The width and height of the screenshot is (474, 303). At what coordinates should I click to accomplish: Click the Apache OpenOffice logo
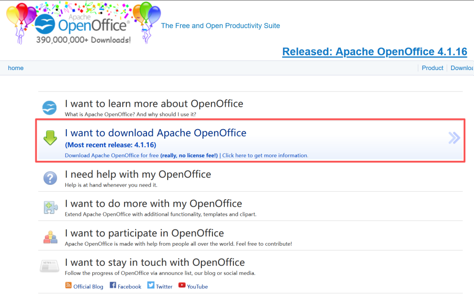[84, 23]
